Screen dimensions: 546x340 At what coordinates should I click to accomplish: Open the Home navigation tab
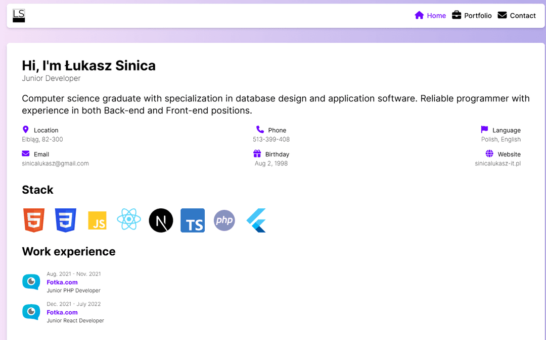click(430, 16)
